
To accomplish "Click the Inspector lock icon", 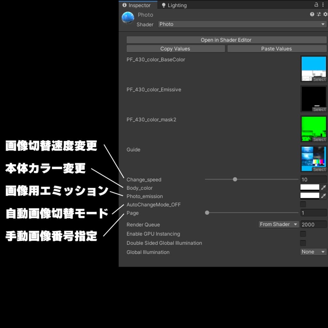I will 316,5.
